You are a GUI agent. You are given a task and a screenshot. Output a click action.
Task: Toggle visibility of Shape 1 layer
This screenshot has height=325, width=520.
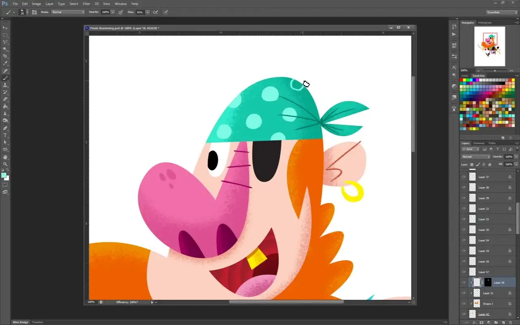[x=464, y=303]
